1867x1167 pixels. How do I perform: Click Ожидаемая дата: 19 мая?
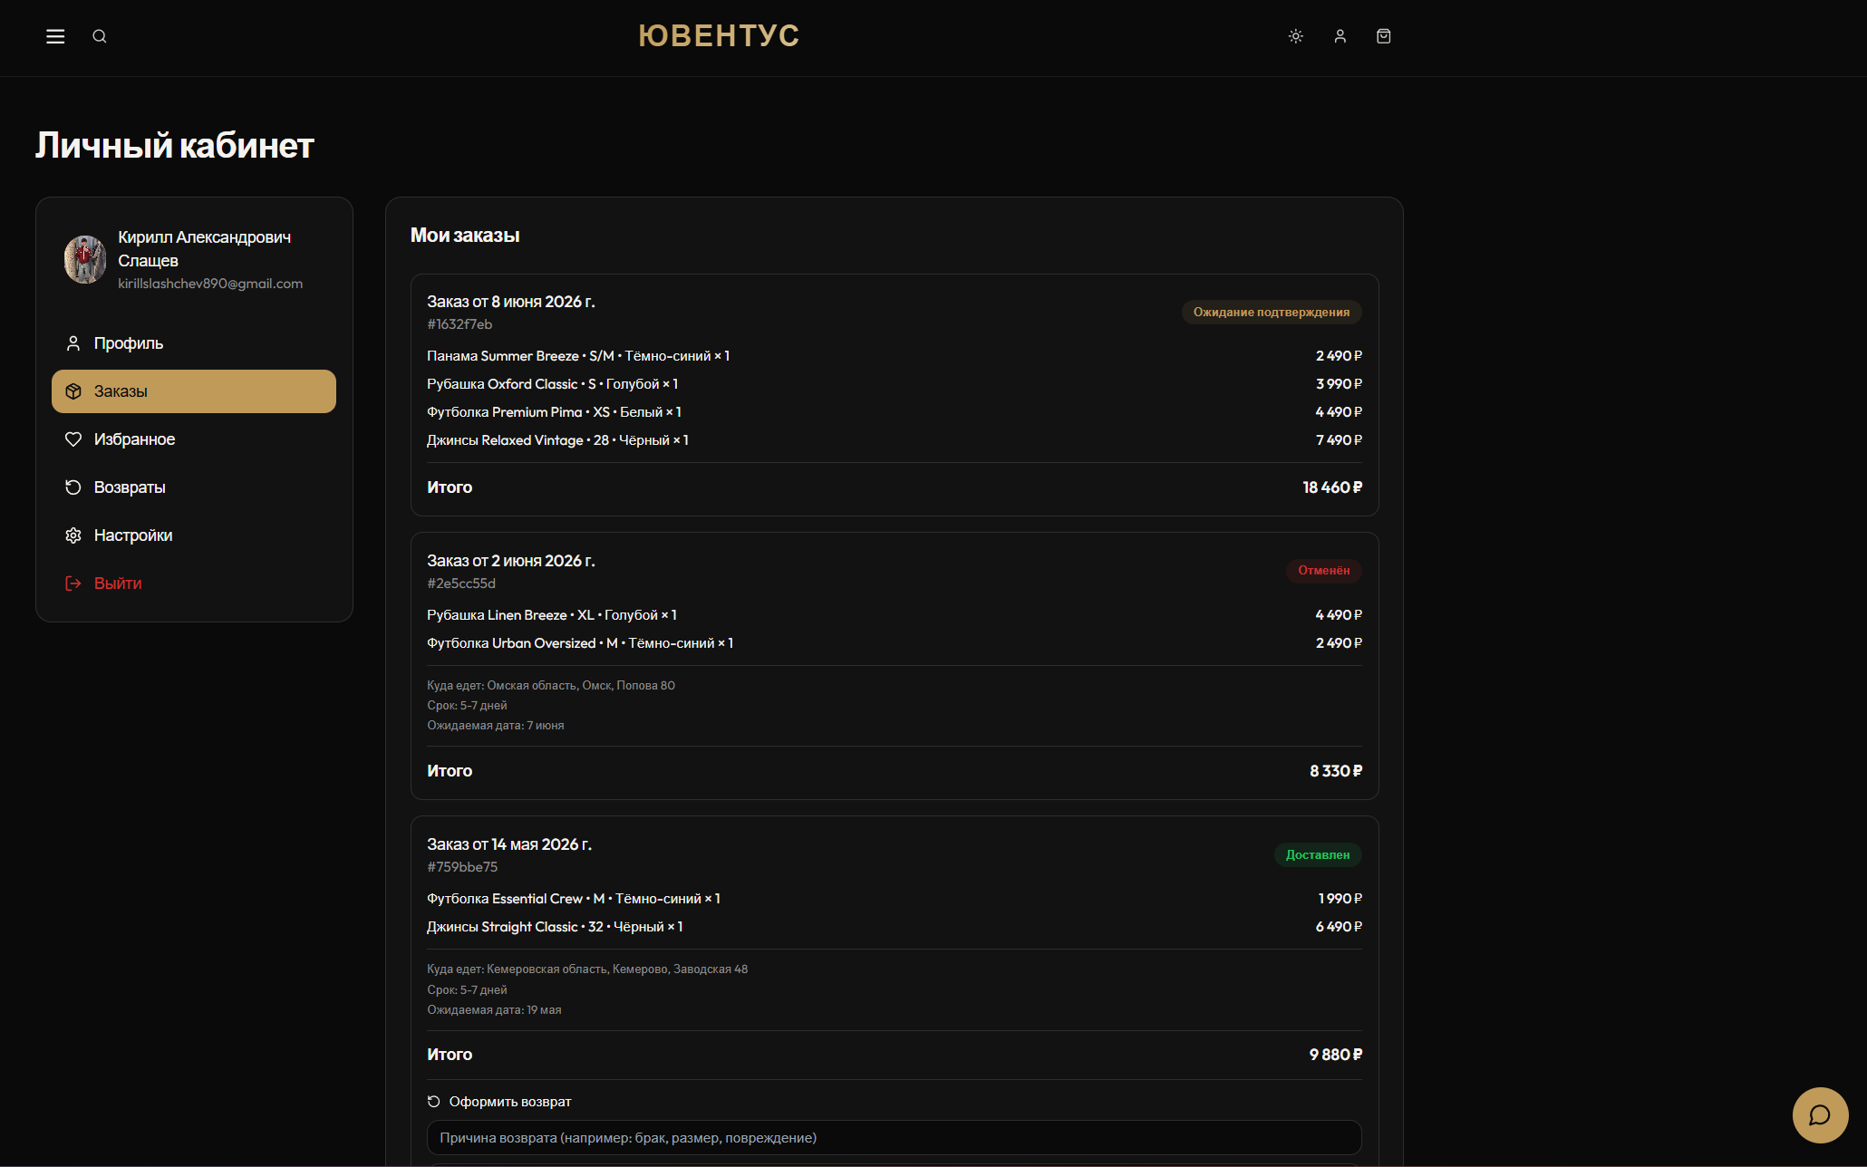point(494,1010)
